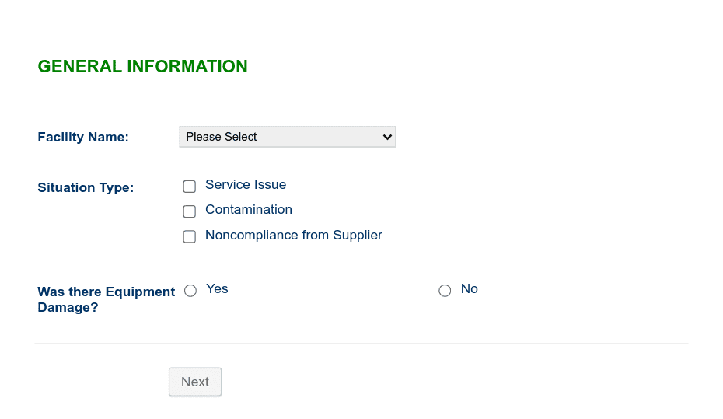Click the "Noncompliance from Supplier" label text
Screen dimensions: 723x419
(x=293, y=235)
